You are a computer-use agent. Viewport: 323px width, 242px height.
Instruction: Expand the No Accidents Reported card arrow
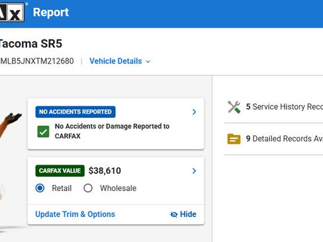(194, 112)
